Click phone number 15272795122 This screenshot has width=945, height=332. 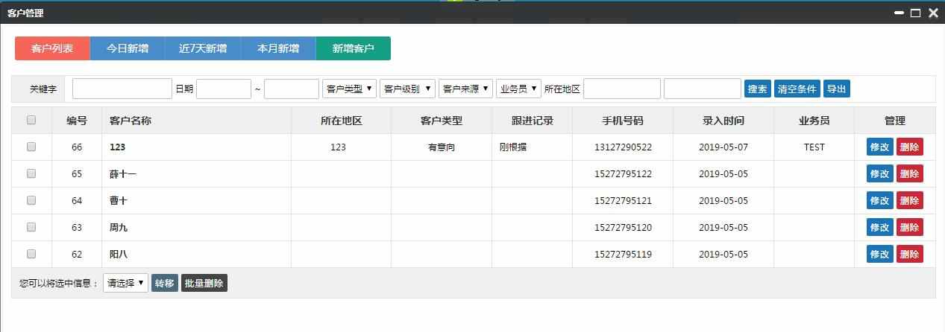coord(623,174)
